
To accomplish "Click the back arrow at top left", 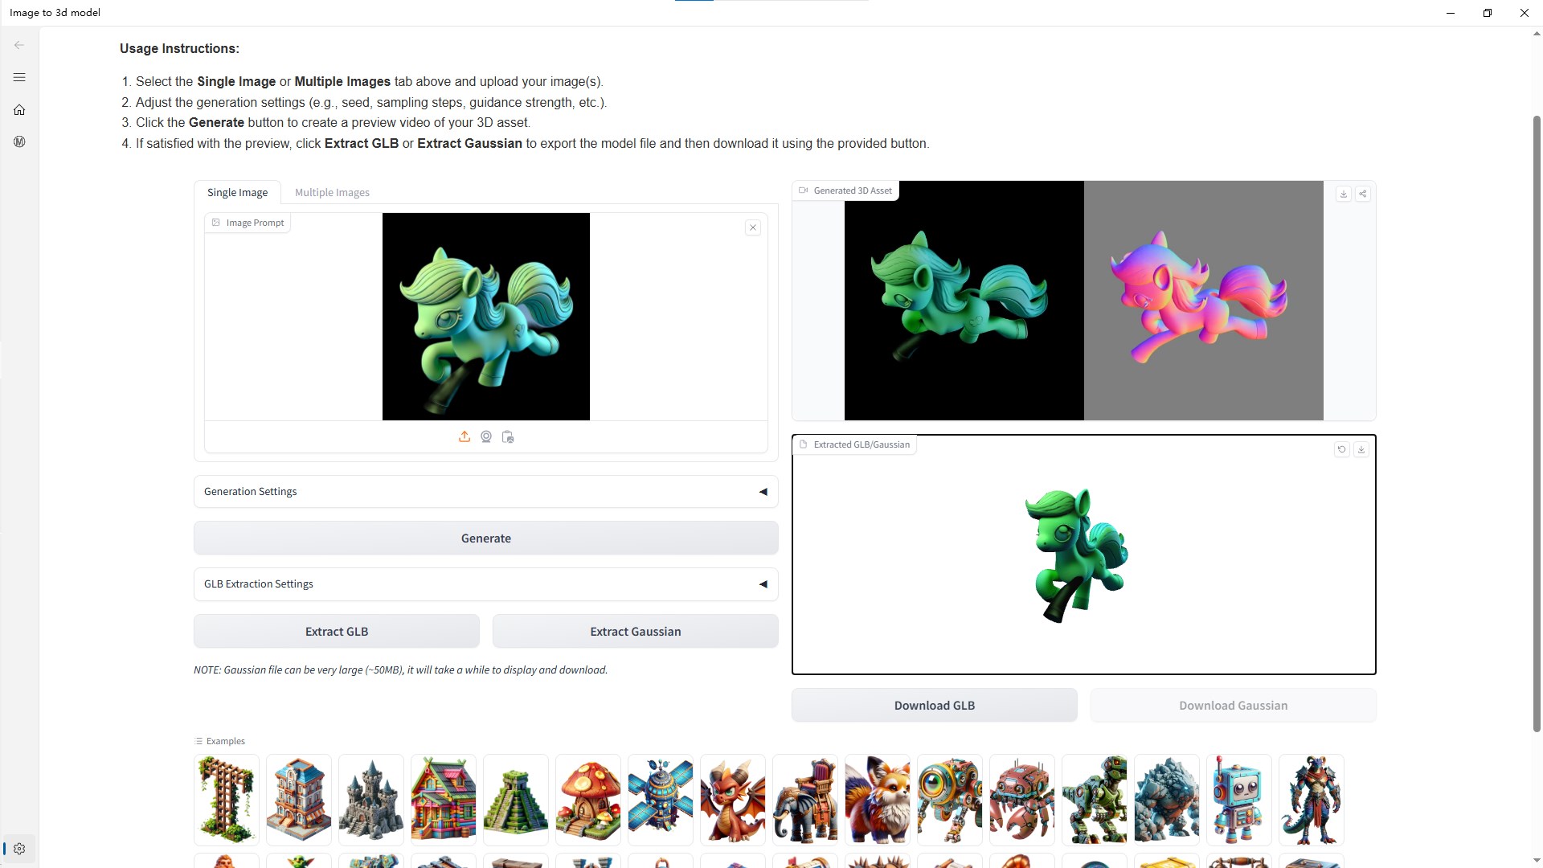I will click(19, 45).
